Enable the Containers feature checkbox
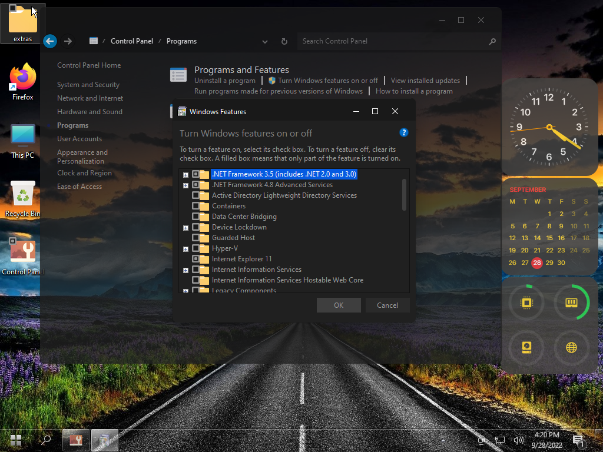 [196, 206]
